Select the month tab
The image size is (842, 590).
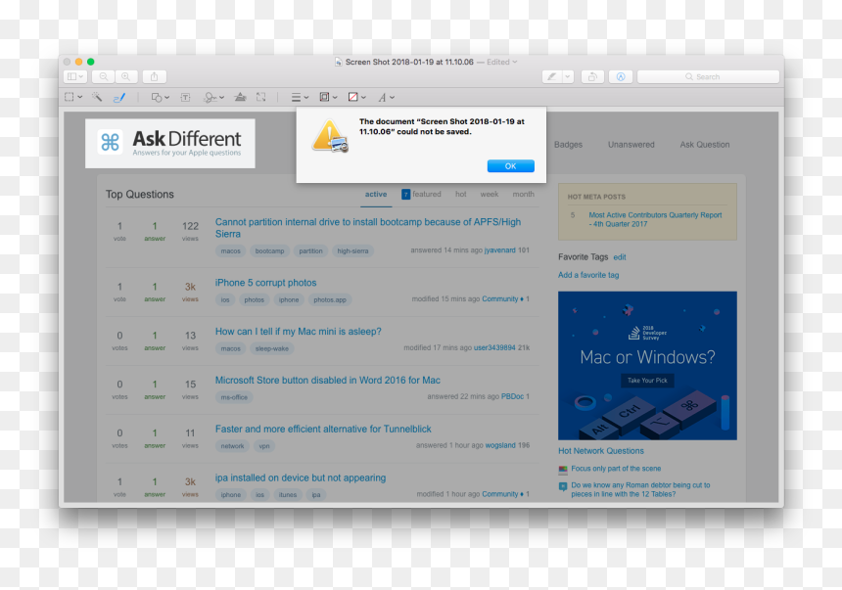[x=523, y=194]
